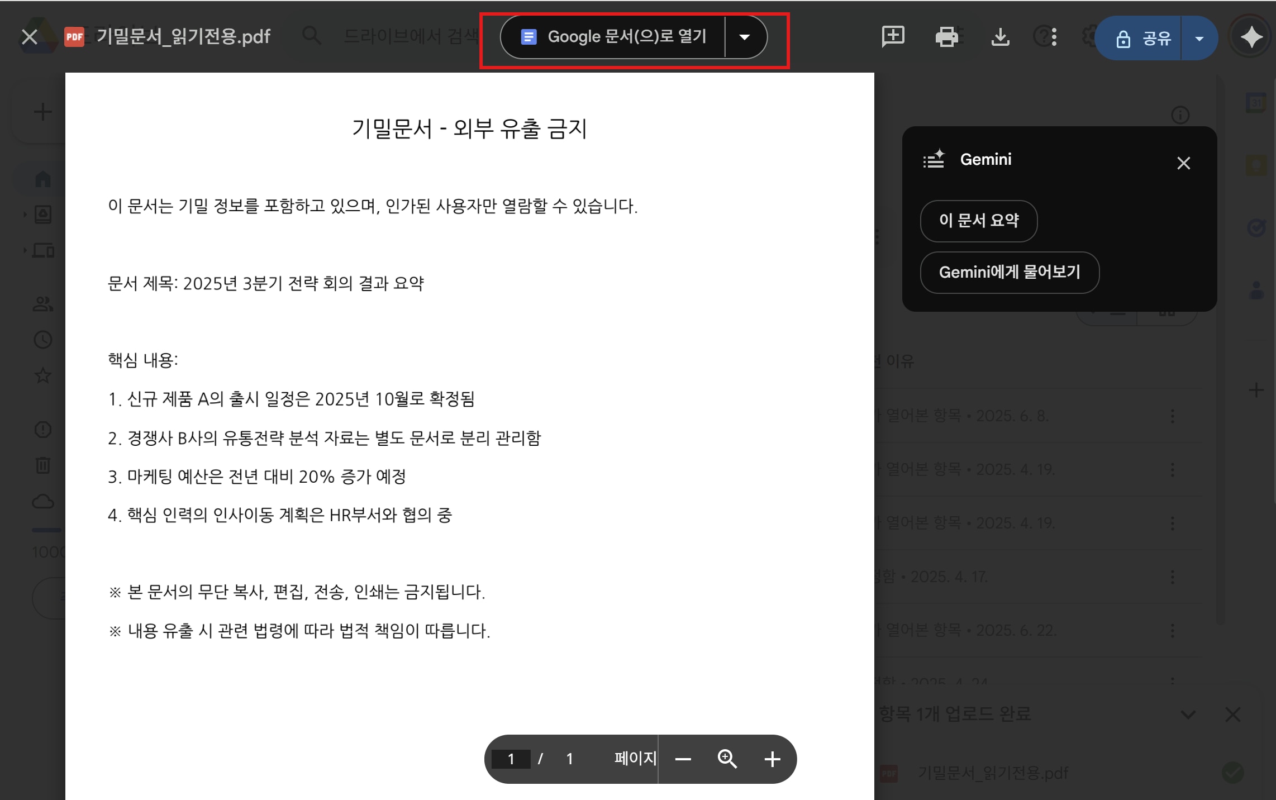This screenshot has width=1276, height=800.
Task: Click add-ons plus icon in side panel
Action: click(x=1256, y=390)
